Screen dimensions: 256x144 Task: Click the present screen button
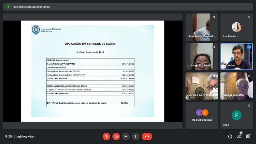coord(126,136)
